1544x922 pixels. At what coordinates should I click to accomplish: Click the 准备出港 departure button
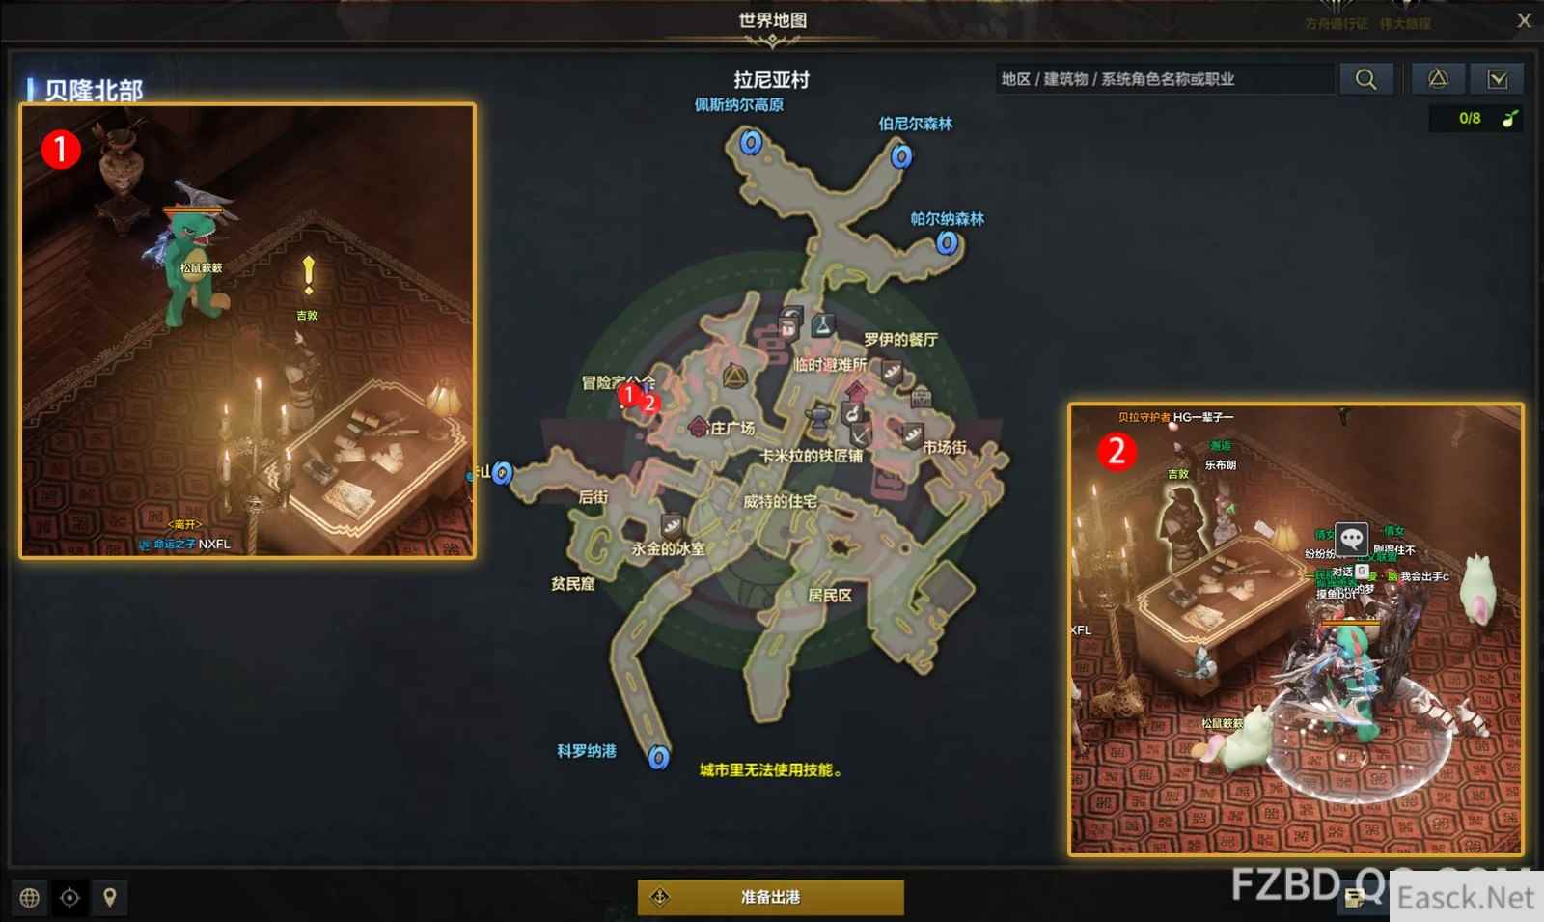[x=770, y=897]
